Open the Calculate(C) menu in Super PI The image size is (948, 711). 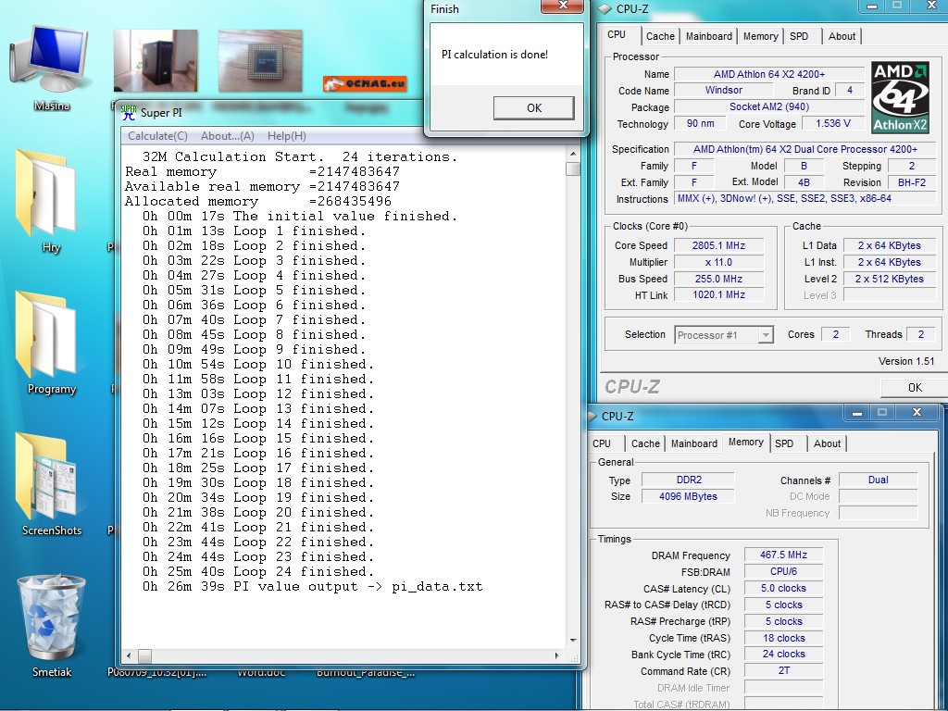pyautogui.click(x=157, y=136)
